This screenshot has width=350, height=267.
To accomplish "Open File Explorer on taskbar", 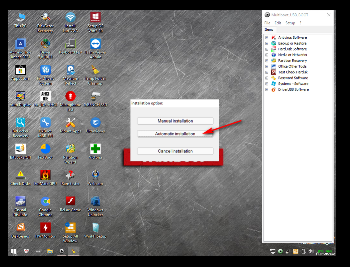I will point(50,251).
